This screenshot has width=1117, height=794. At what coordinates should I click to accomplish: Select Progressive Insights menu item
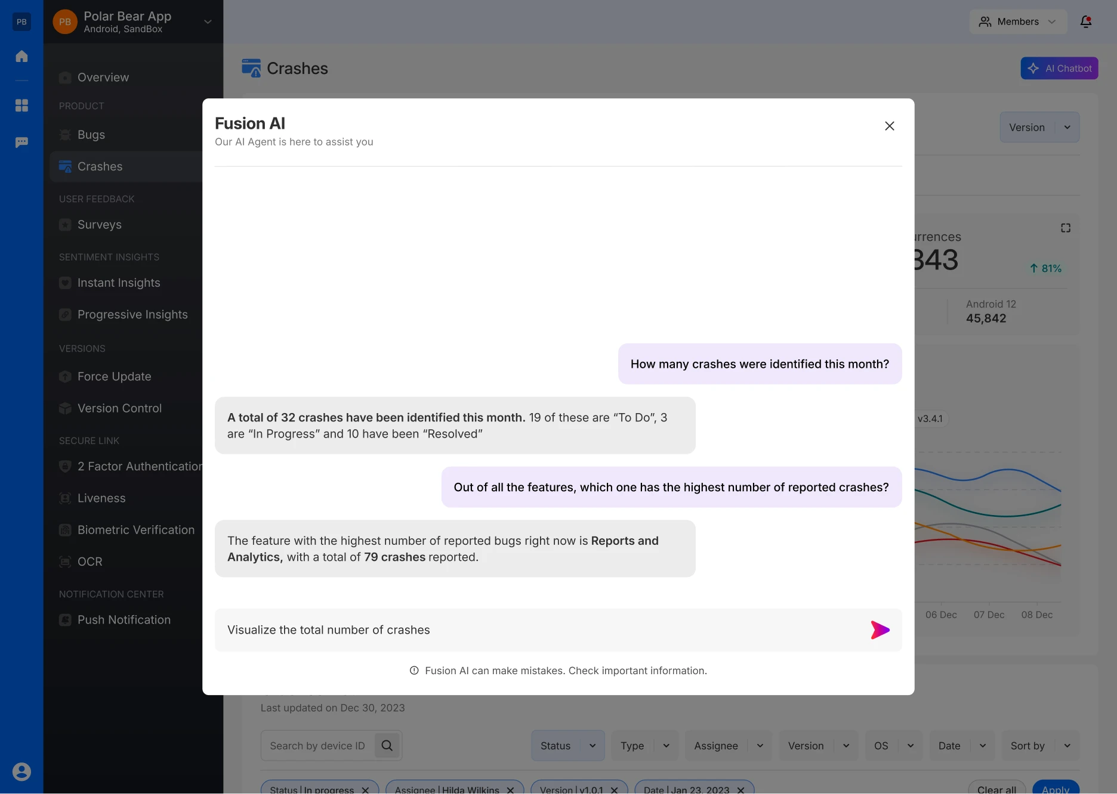132,315
